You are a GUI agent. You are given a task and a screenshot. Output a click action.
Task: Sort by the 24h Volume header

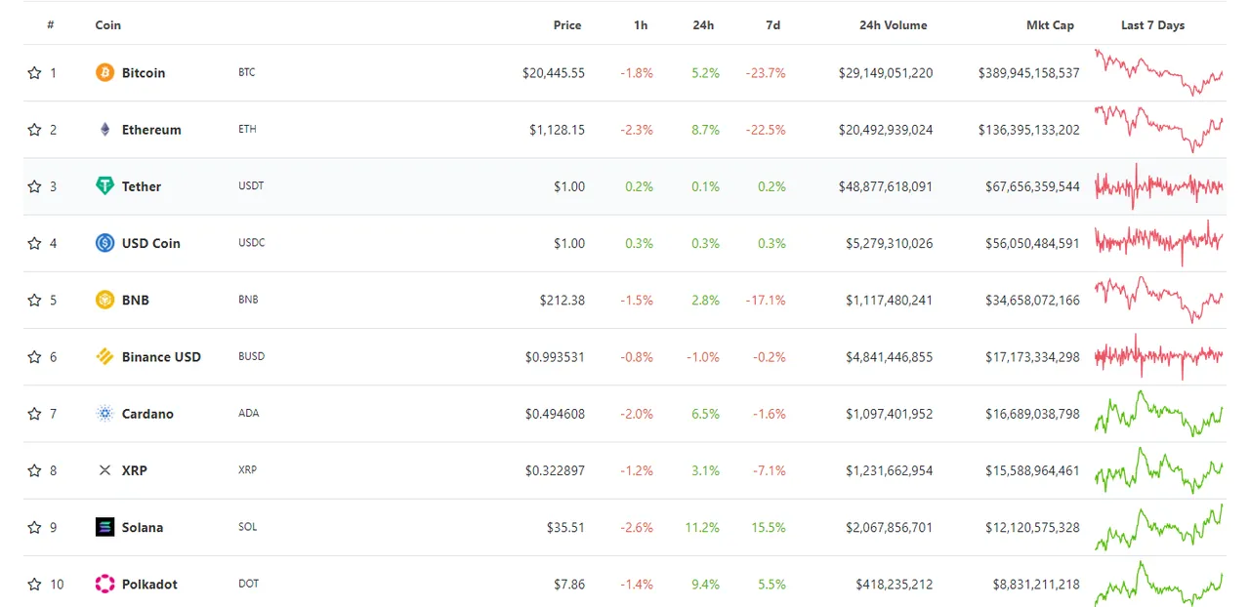(x=894, y=24)
